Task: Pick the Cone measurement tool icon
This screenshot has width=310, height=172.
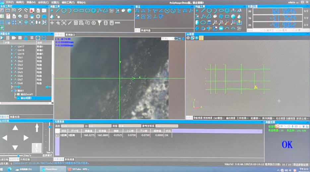Action: 52,17
